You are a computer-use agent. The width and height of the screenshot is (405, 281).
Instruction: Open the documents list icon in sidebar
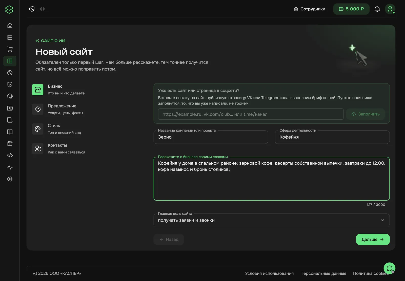(10, 120)
